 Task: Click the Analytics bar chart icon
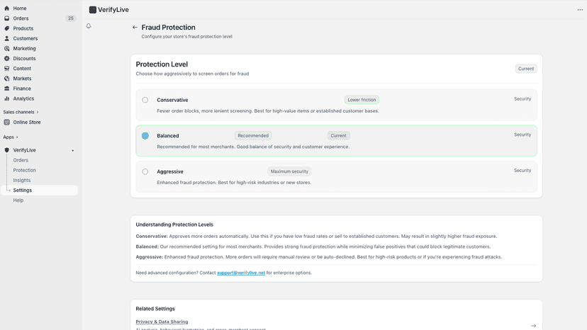coord(7,98)
